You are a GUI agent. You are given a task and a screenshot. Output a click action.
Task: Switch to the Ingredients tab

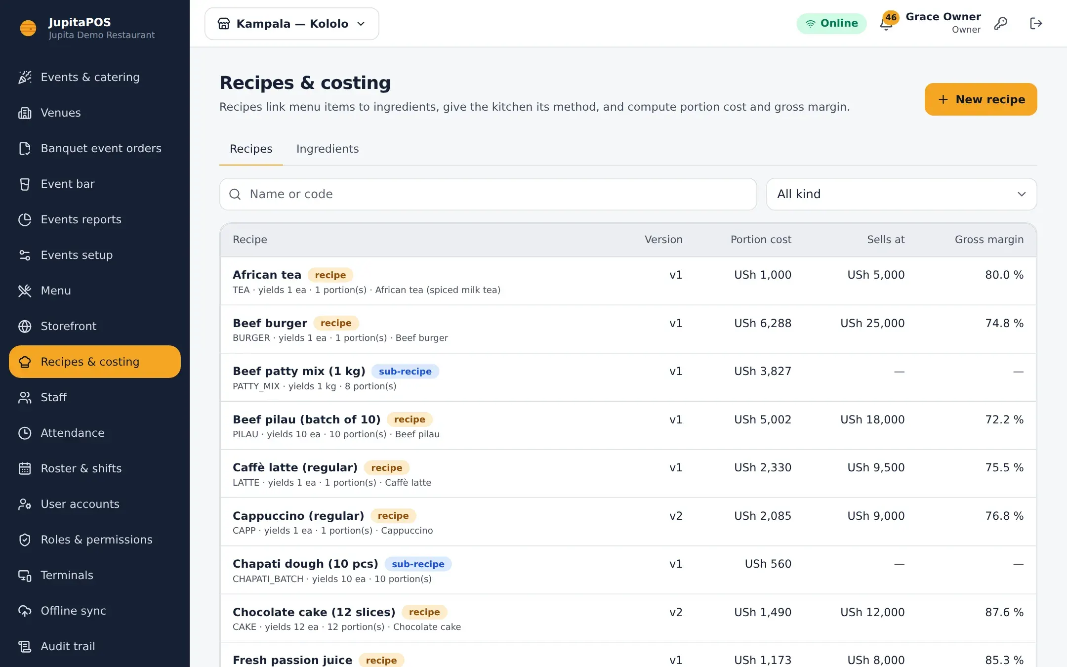328,149
